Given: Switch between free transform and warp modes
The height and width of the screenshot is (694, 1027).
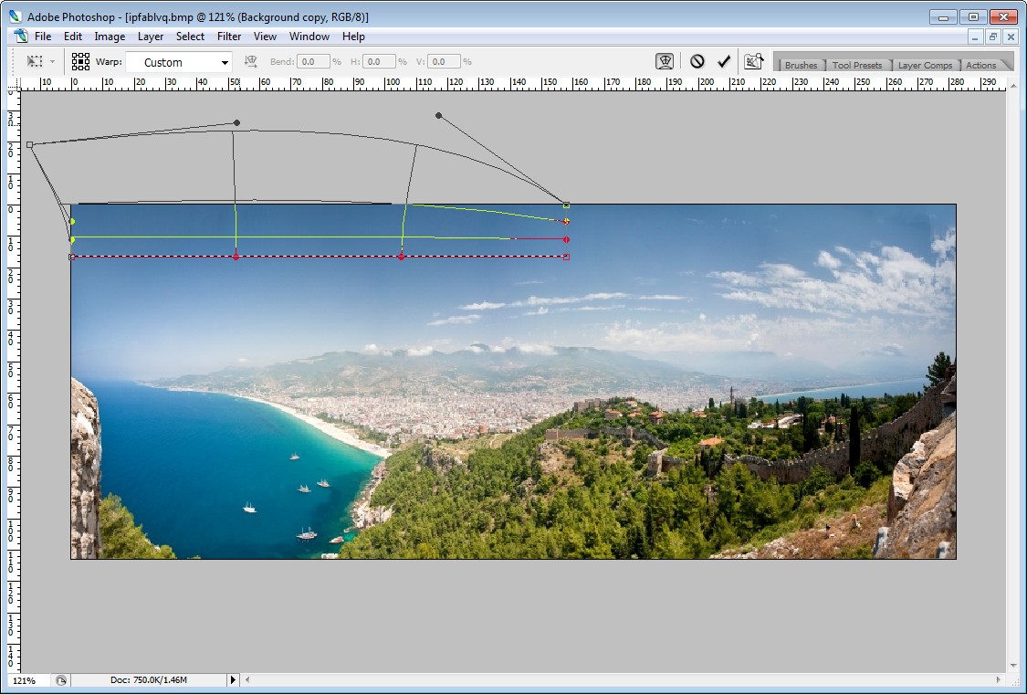Looking at the screenshot, I should (665, 61).
